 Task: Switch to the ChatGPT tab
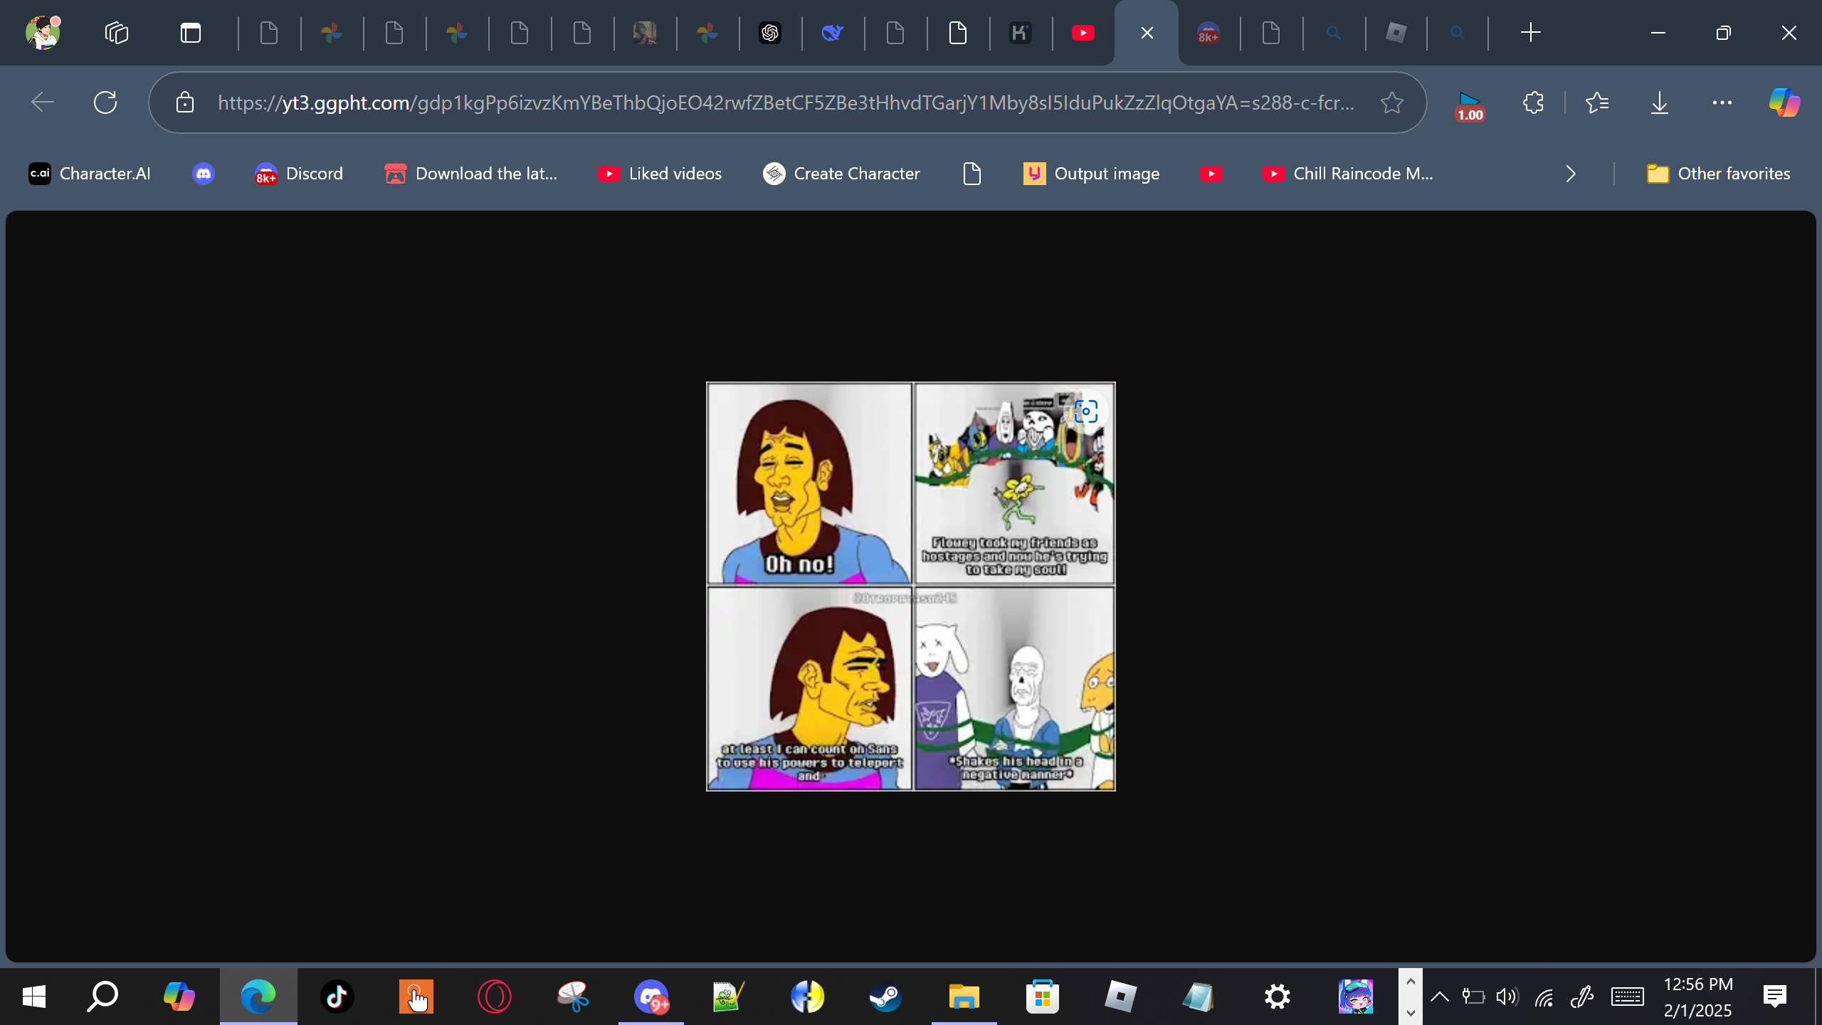(x=770, y=33)
